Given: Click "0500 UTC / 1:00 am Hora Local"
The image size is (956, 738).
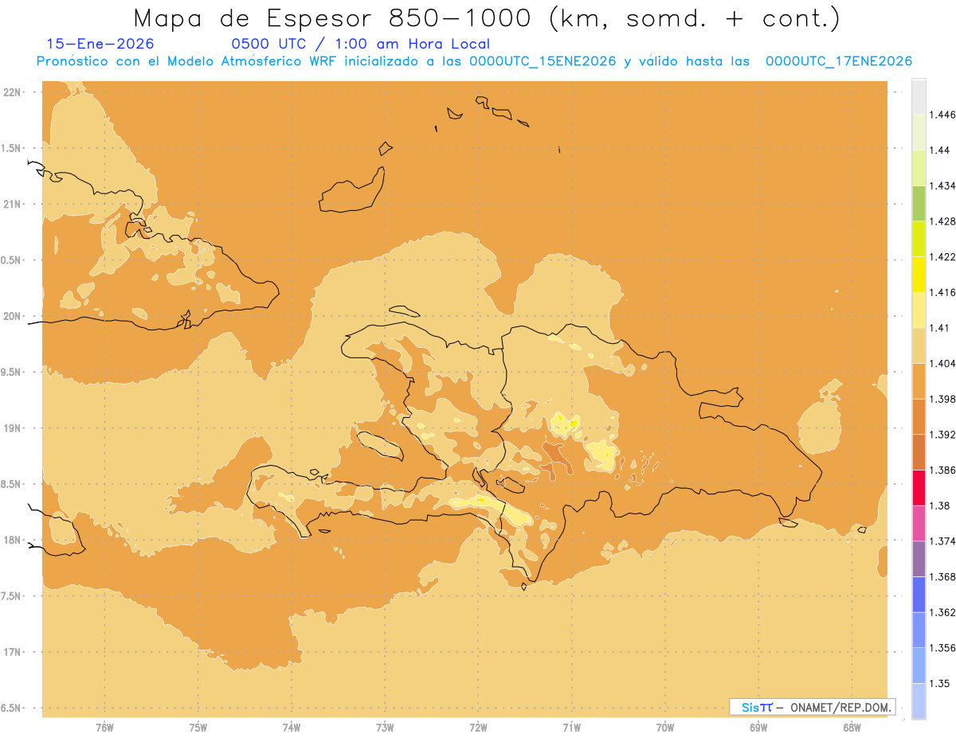Looking at the screenshot, I should tap(360, 44).
